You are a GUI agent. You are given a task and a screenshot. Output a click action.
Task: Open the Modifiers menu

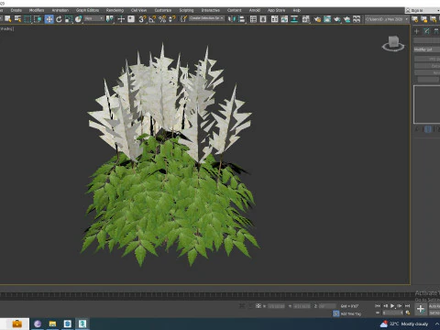(x=37, y=10)
